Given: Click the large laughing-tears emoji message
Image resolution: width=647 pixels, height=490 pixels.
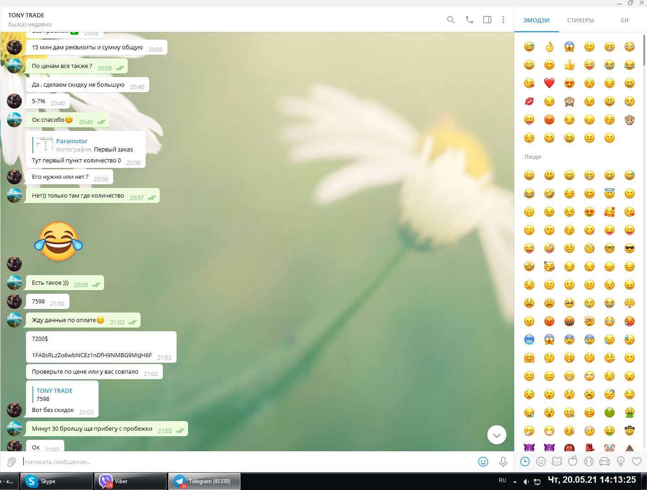Looking at the screenshot, I should click(x=58, y=242).
